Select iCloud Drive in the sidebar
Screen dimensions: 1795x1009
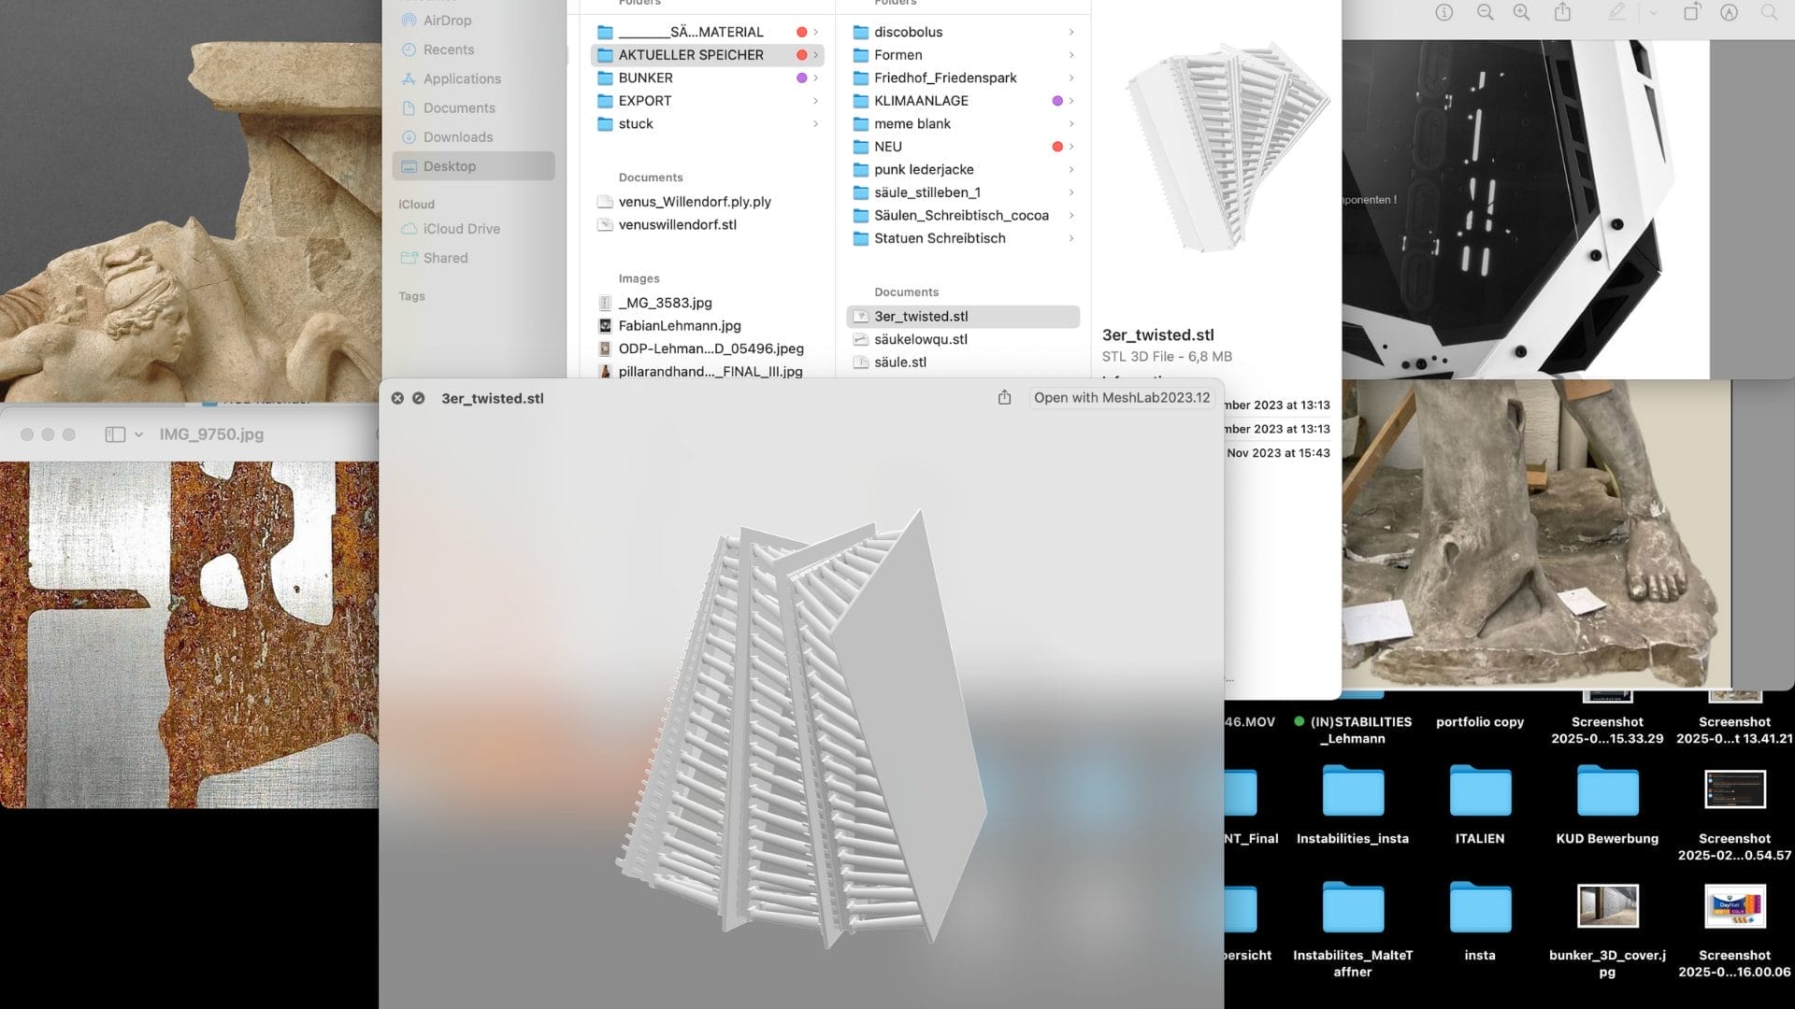point(461,229)
